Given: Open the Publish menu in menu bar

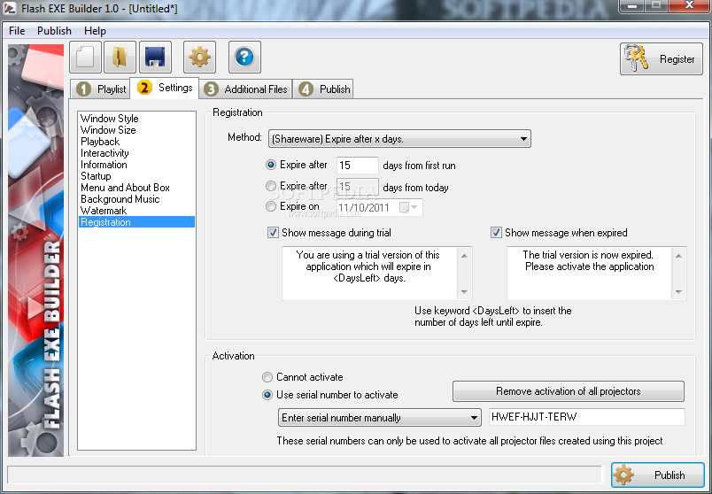Looking at the screenshot, I should (x=54, y=31).
